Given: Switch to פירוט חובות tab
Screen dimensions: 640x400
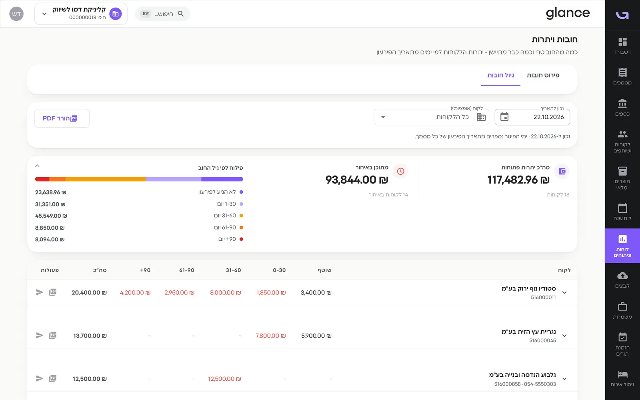Looking at the screenshot, I should click(543, 75).
